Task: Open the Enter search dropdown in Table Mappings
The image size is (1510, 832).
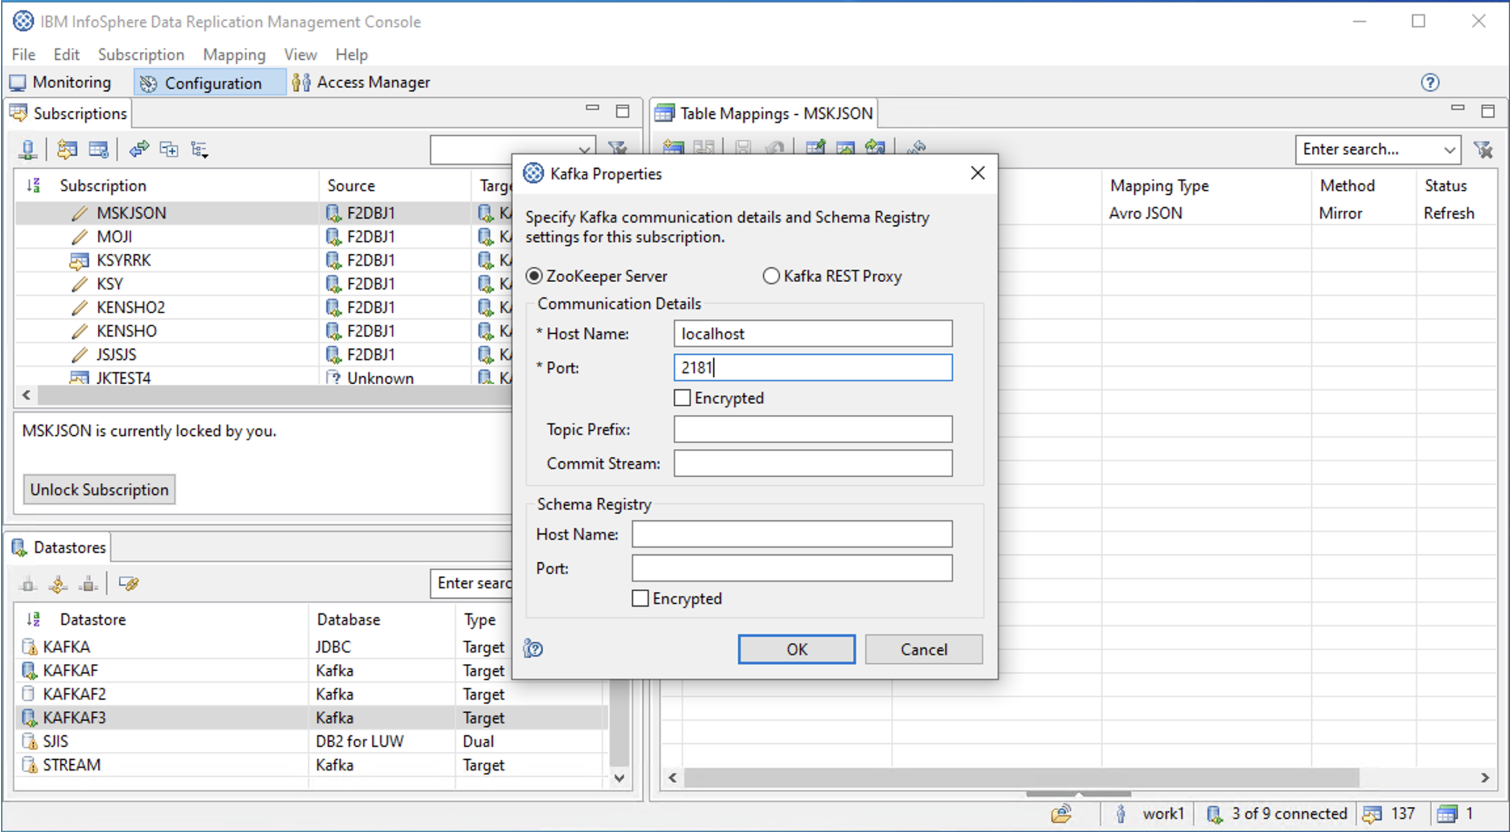Action: click(1449, 150)
